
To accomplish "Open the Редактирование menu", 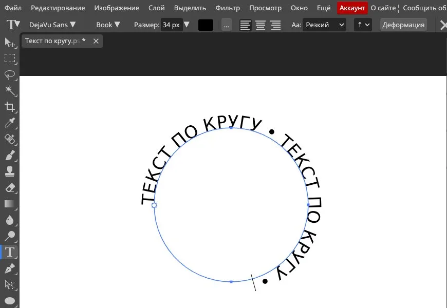I will [x=58, y=8].
